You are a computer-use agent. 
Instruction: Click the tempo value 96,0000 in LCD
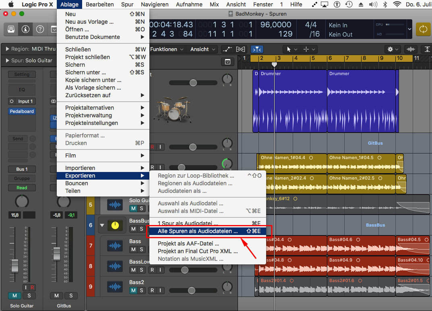(x=276, y=25)
